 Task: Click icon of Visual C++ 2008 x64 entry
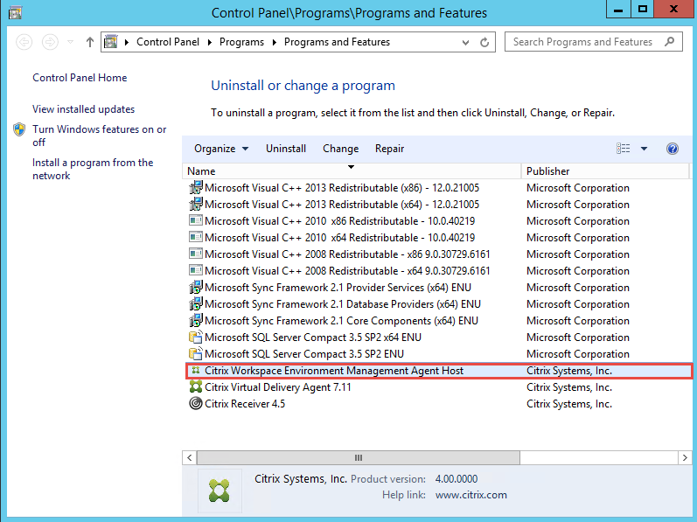(x=196, y=270)
